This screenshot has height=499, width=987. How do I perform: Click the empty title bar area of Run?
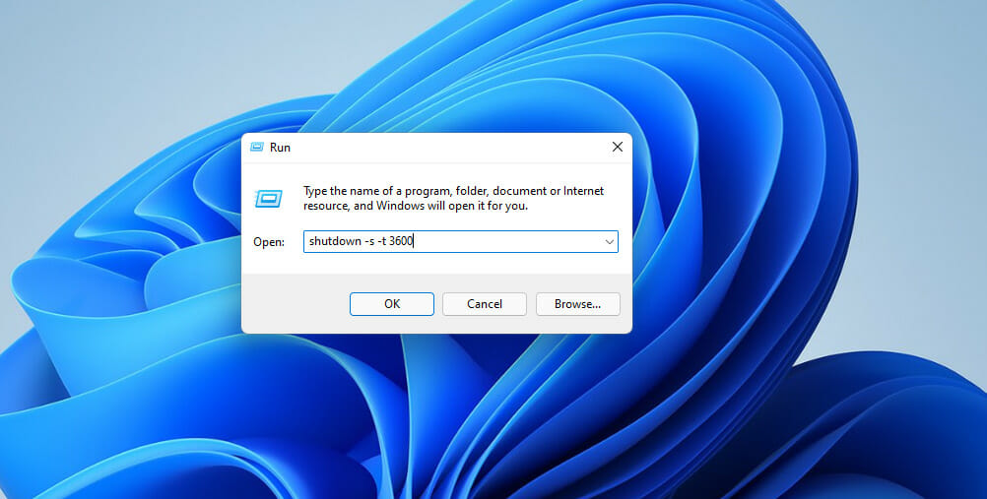click(443, 147)
